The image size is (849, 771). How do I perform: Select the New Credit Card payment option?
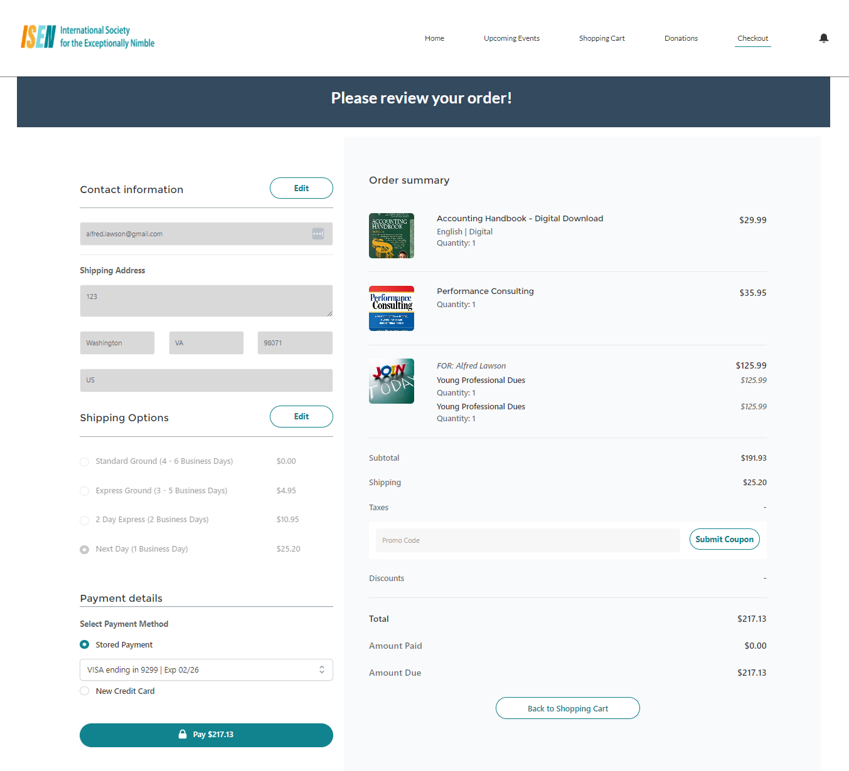(x=85, y=691)
